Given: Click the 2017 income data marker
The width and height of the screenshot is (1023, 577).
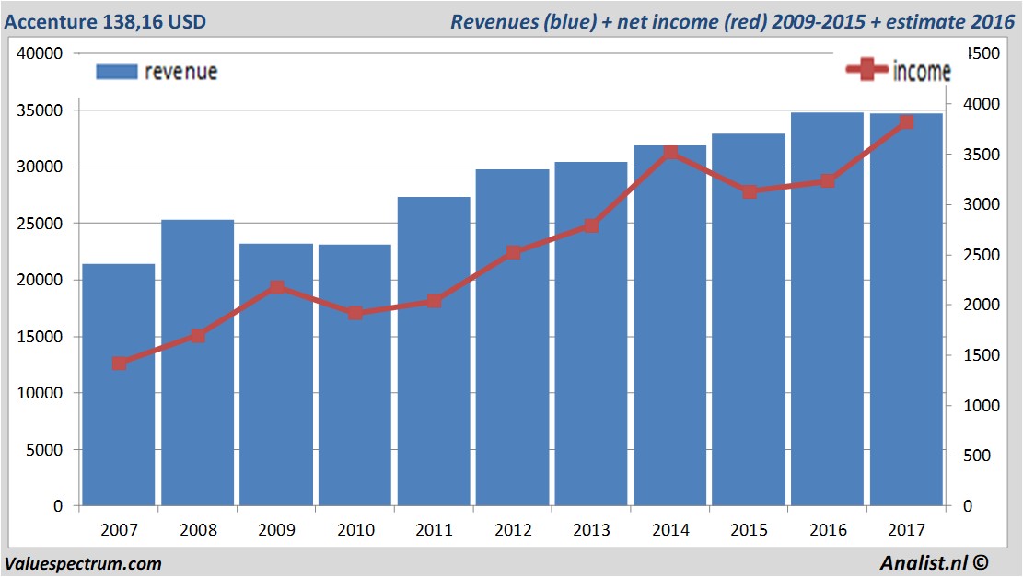Looking at the screenshot, I should coord(906,121).
